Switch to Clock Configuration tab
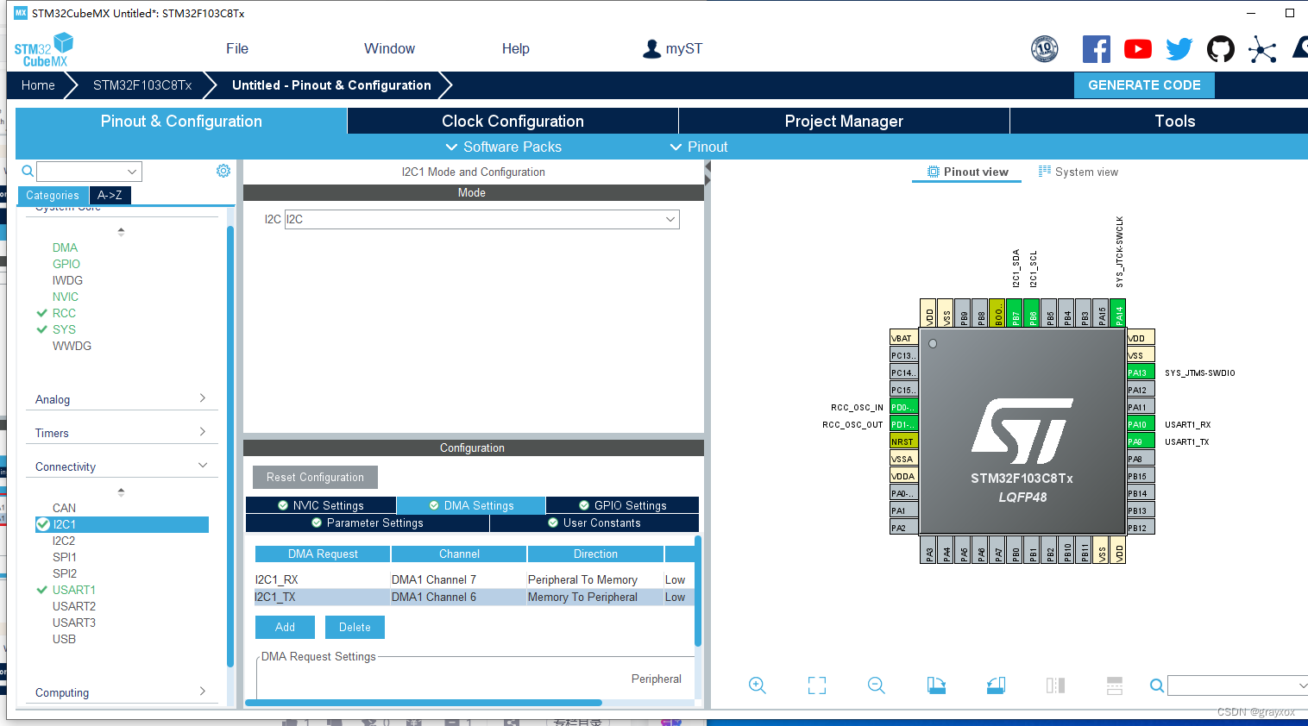This screenshot has height=726, width=1308. (x=513, y=122)
